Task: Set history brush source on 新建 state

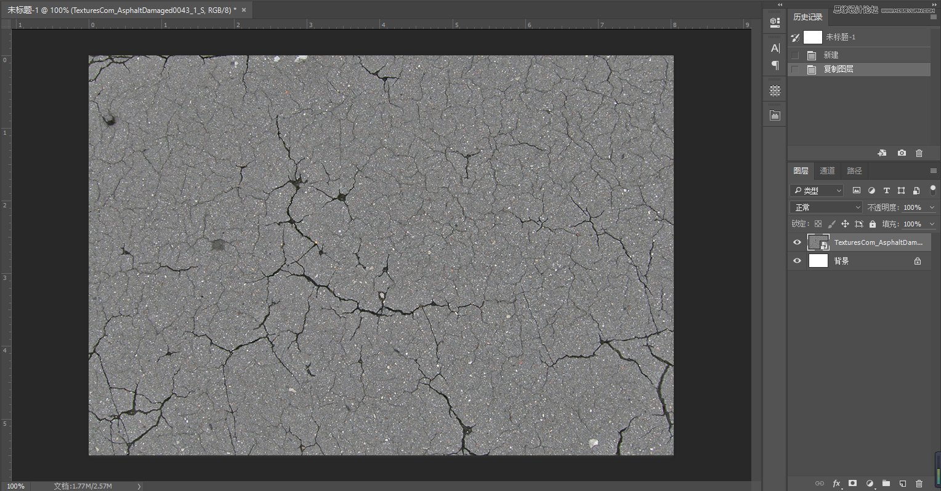Action: [x=795, y=55]
